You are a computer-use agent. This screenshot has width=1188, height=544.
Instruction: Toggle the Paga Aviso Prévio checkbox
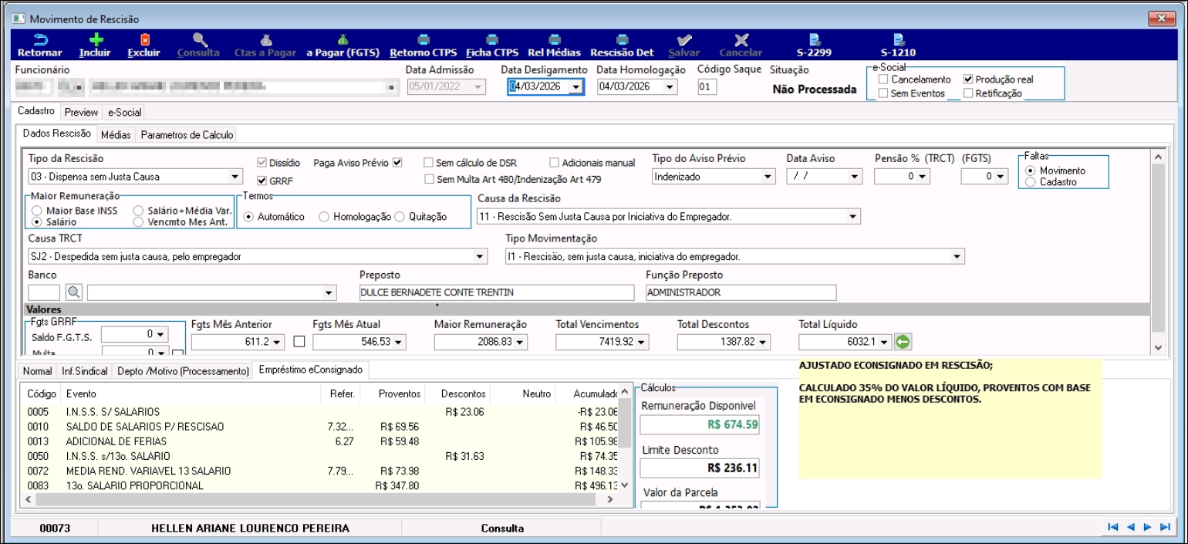click(x=397, y=163)
